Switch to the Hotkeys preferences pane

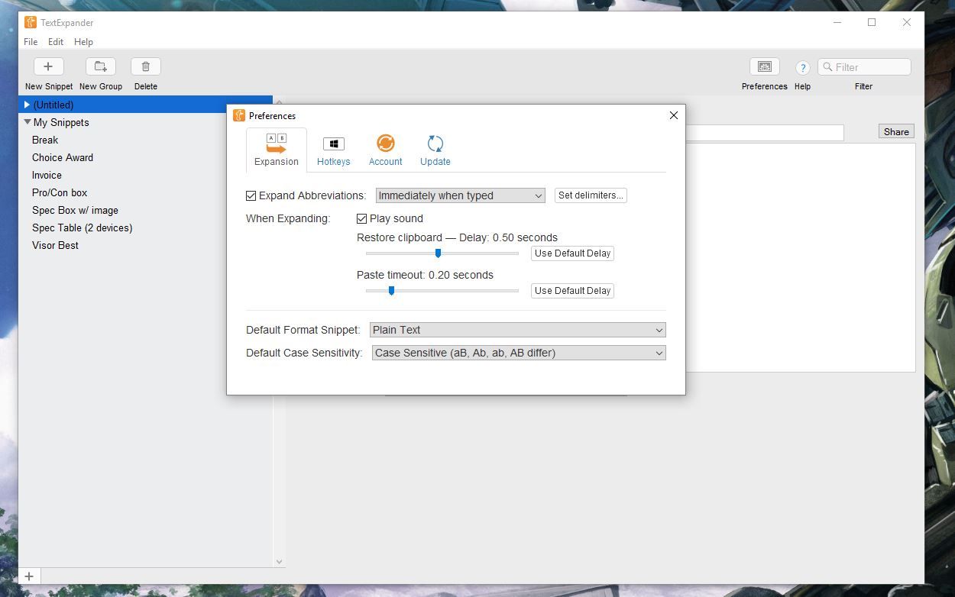click(334, 150)
